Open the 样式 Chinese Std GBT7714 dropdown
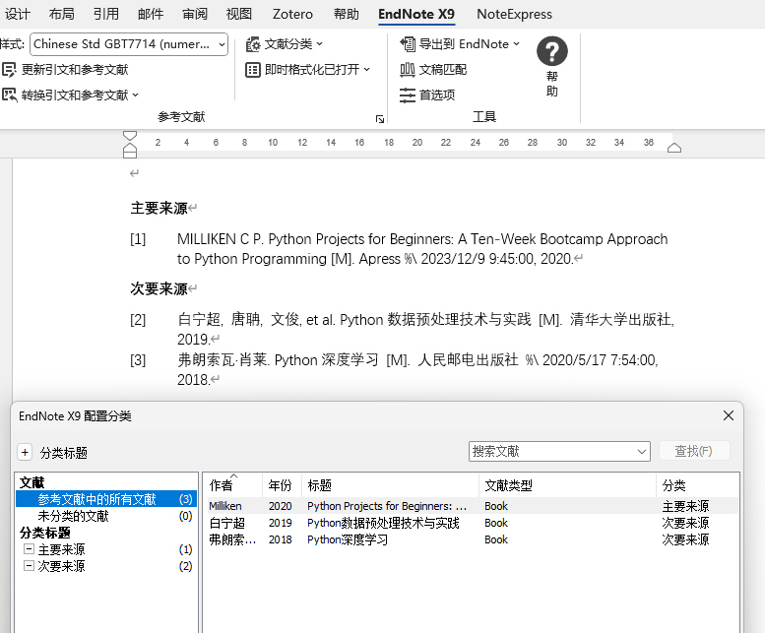The width and height of the screenshot is (765, 633). coord(222,44)
